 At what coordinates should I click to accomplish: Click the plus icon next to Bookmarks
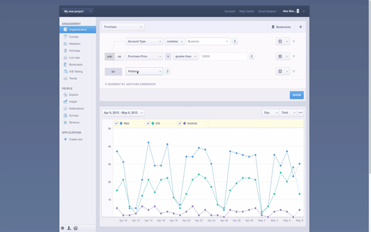(300, 27)
